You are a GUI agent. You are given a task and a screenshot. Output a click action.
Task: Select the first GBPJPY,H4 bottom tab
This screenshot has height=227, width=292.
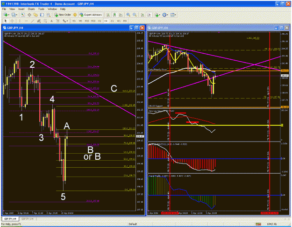coord(10,219)
